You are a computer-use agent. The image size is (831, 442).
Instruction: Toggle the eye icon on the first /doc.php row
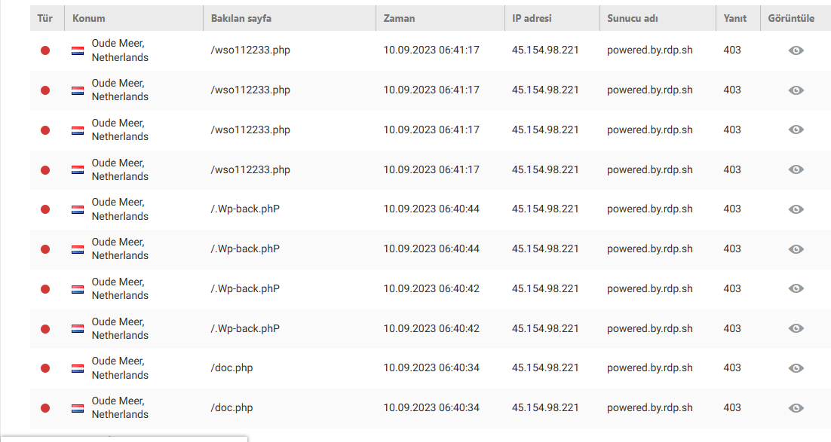coord(796,368)
